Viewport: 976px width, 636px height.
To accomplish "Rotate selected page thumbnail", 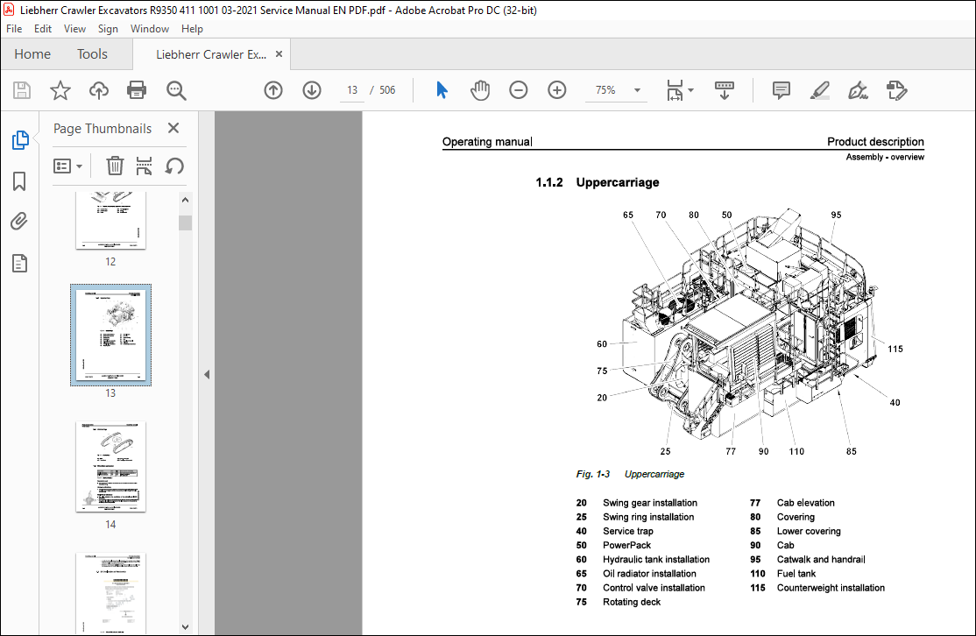I will point(174,166).
